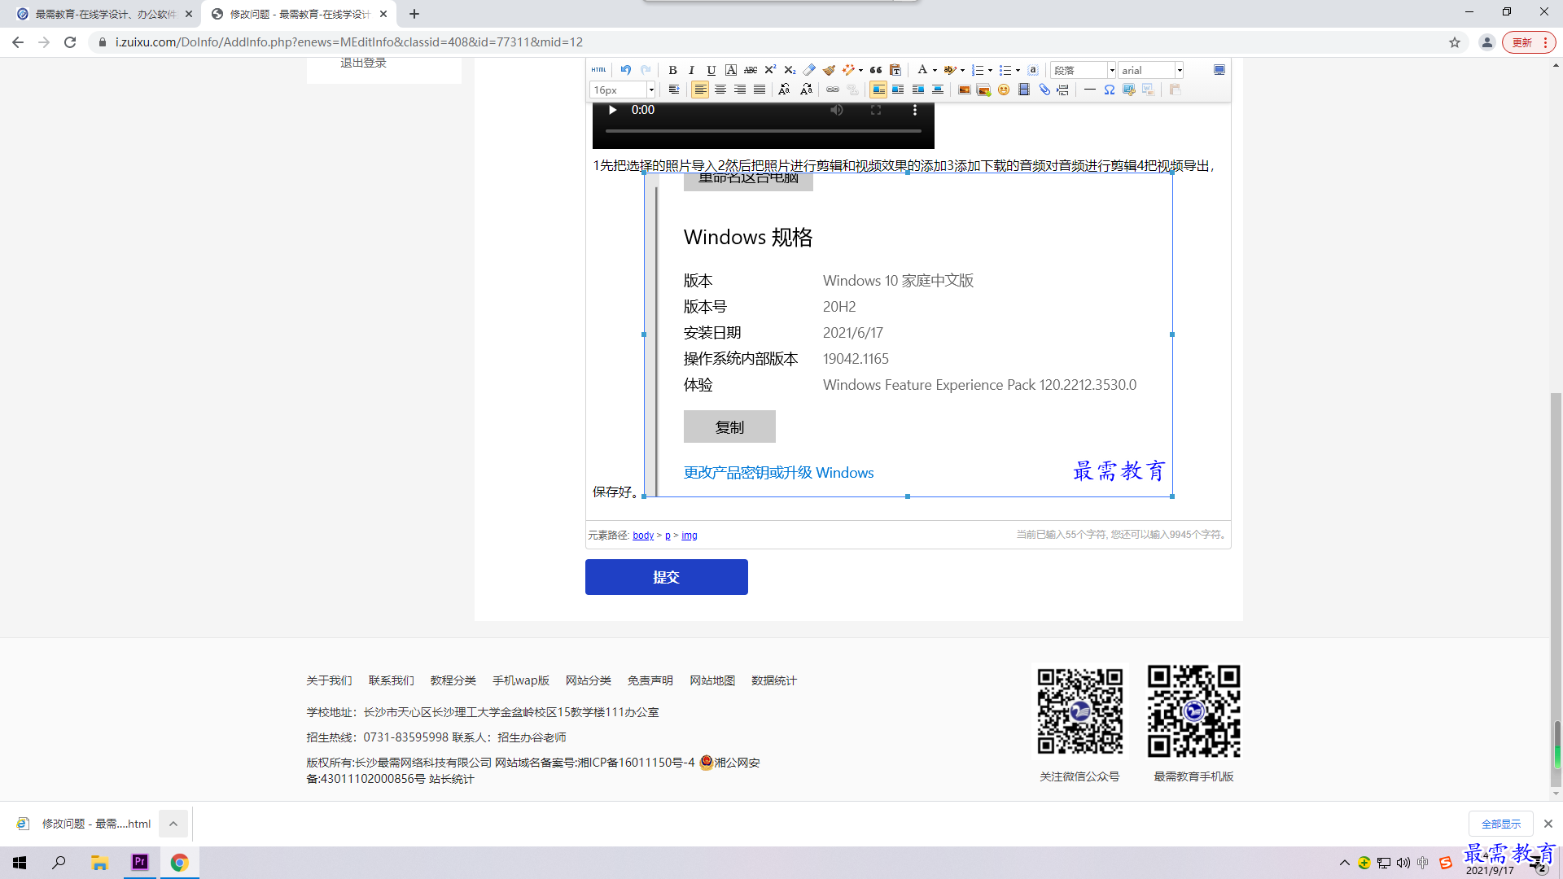Toggle italic formatting
The height and width of the screenshot is (879, 1563).
691,70
